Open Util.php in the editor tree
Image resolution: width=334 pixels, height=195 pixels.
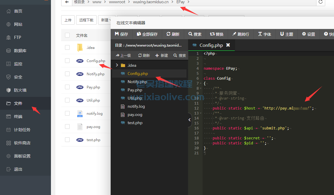click(134, 98)
